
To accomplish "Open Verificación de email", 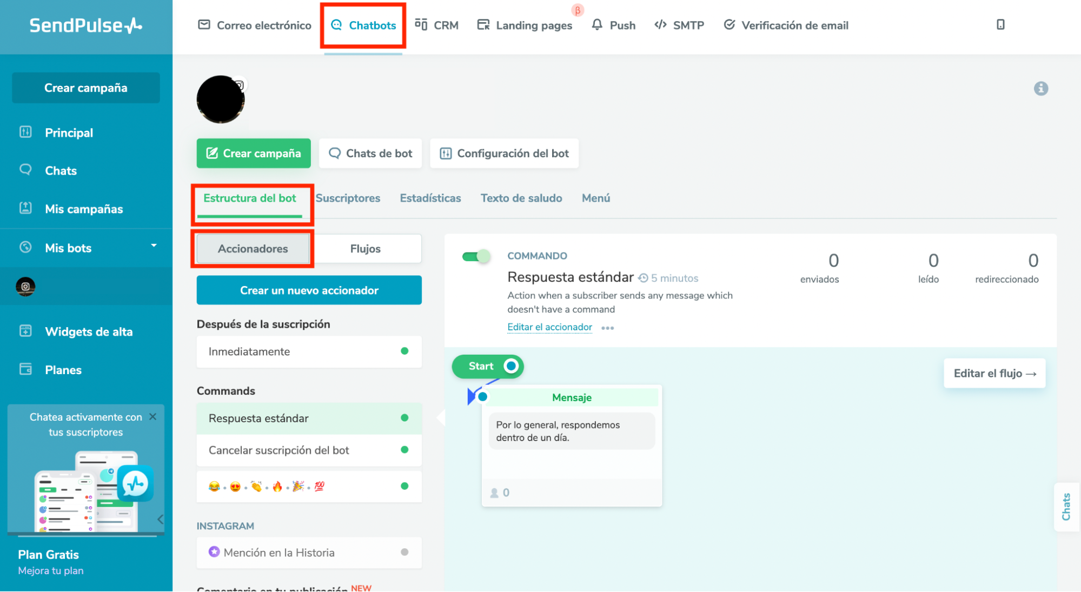I will (786, 25).
